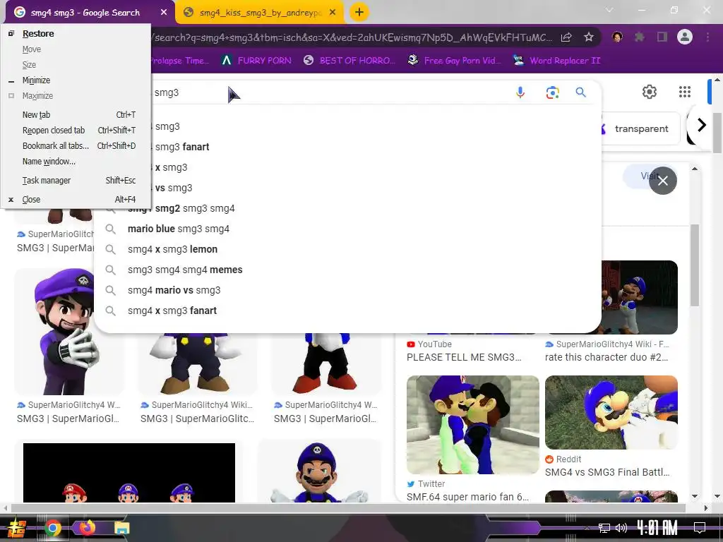Image resolution: width=723 pixels, height=542 pixels.
Task: Click the voice search microphone icon
Action: click(520, 92)
